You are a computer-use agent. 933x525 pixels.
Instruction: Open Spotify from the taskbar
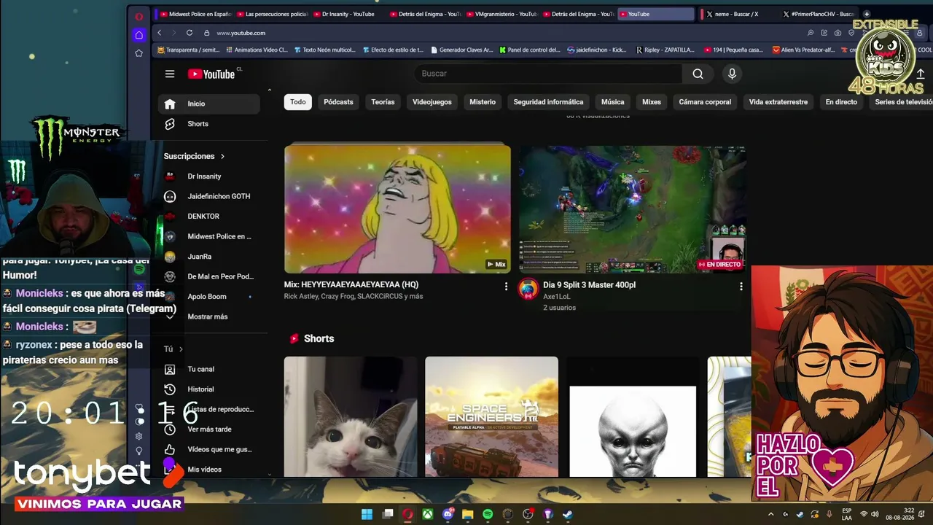[x=488, y=514]
